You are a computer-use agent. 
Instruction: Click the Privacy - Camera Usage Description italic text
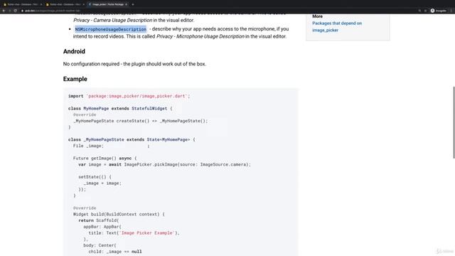coord(112,21)
